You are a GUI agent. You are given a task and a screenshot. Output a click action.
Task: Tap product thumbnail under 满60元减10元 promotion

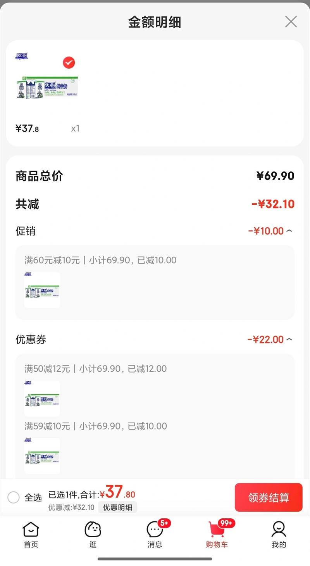click(42, 290)
